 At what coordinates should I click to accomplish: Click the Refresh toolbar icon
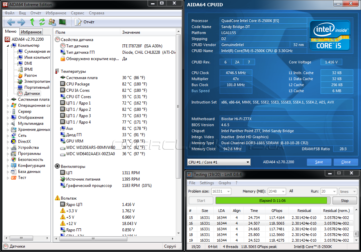42,22
